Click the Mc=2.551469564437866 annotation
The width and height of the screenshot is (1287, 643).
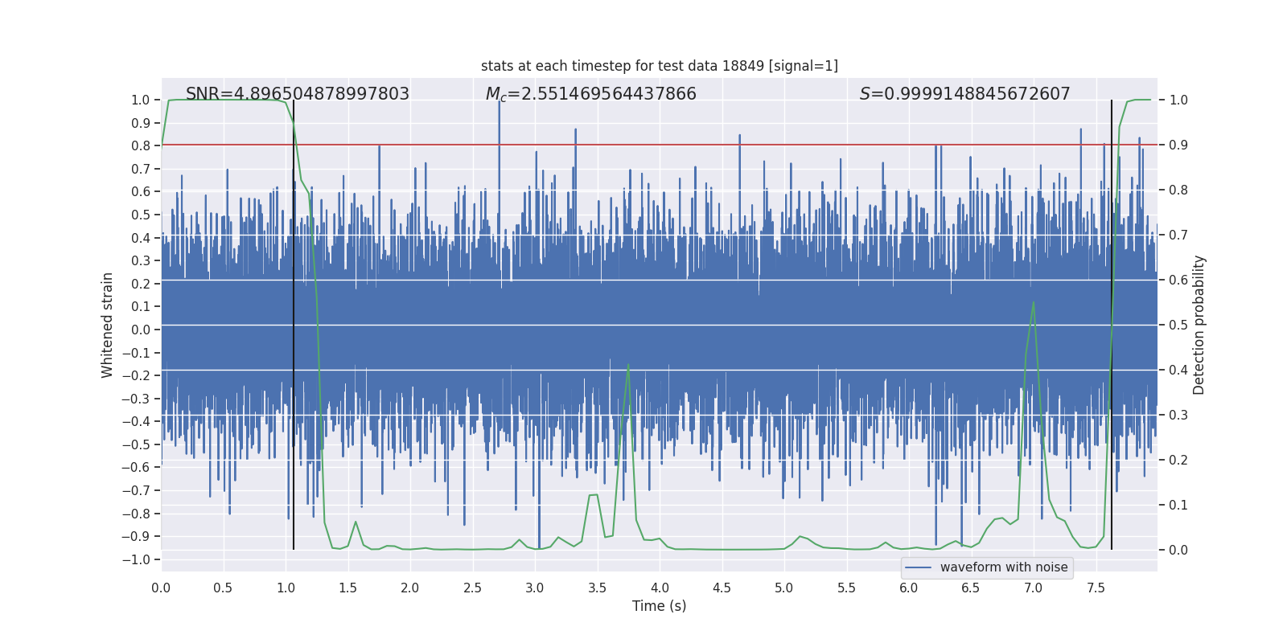pos(591,94)
